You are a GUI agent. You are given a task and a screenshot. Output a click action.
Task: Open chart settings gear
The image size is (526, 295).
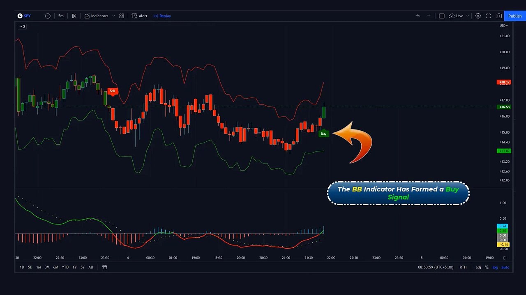pyautogui.click(x=478, y=16)
